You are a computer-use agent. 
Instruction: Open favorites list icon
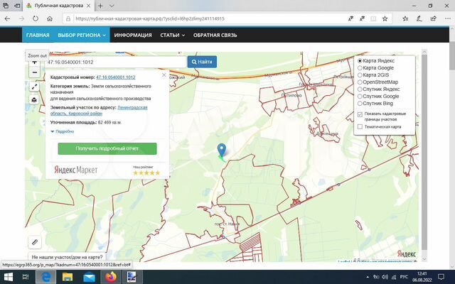pos(405,18)
